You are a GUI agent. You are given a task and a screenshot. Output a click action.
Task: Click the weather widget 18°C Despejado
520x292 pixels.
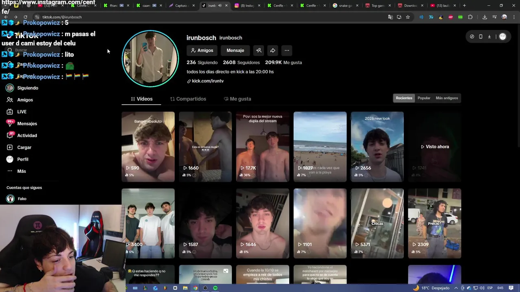click(432, 288)
